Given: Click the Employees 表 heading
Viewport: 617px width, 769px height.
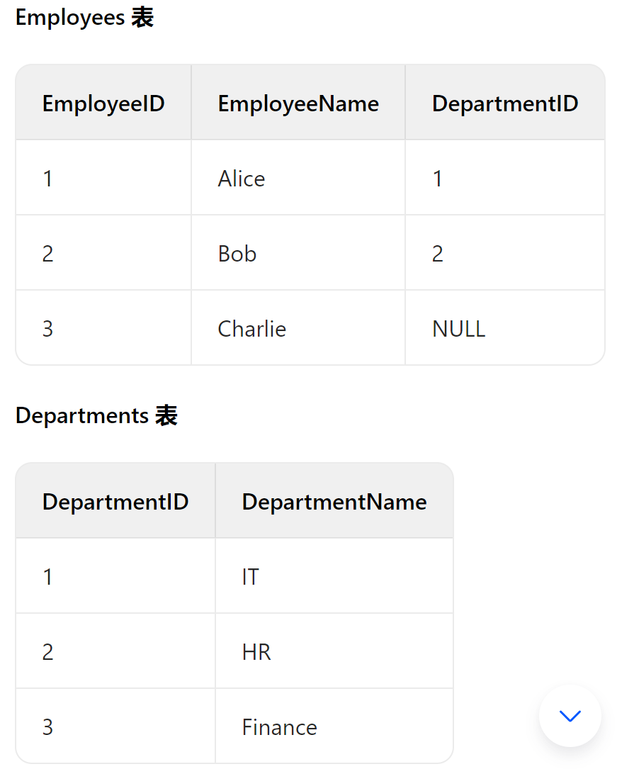Looking at the screenshot, I should point(85,18).
